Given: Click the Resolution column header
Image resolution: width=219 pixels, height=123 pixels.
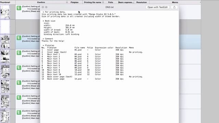Looking at the screenshot, I should 141,2.
